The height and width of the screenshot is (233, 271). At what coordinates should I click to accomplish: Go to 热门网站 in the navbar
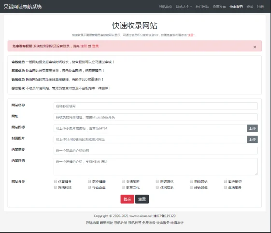[202, 7]
